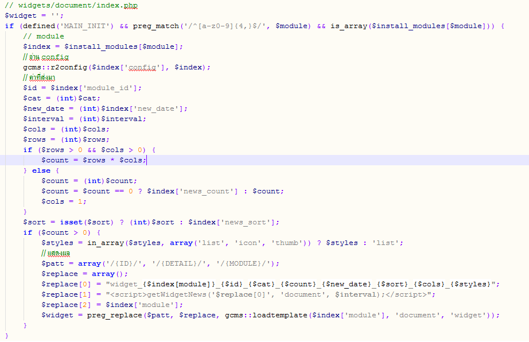529x342 pixels.
Task: Click the line starting '$replace[0] ='
Action: [x=270, y=284]
